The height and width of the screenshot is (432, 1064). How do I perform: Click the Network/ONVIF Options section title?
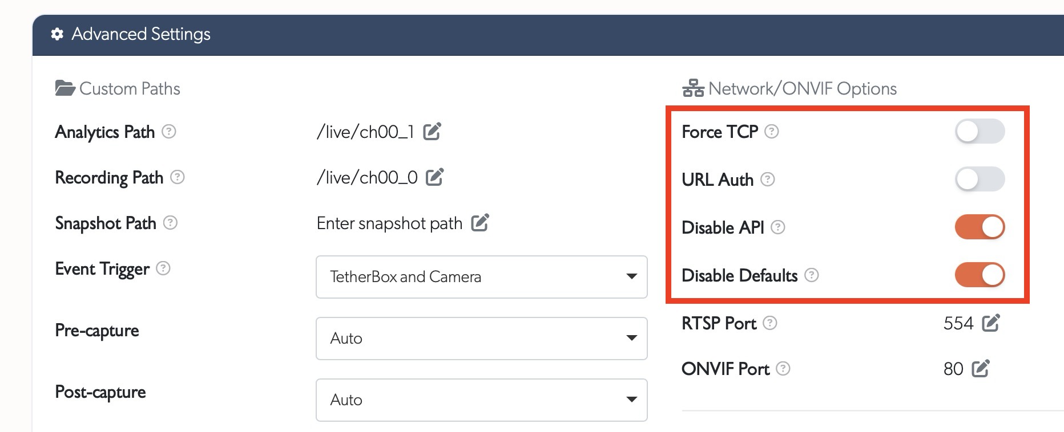pos(802,88)
